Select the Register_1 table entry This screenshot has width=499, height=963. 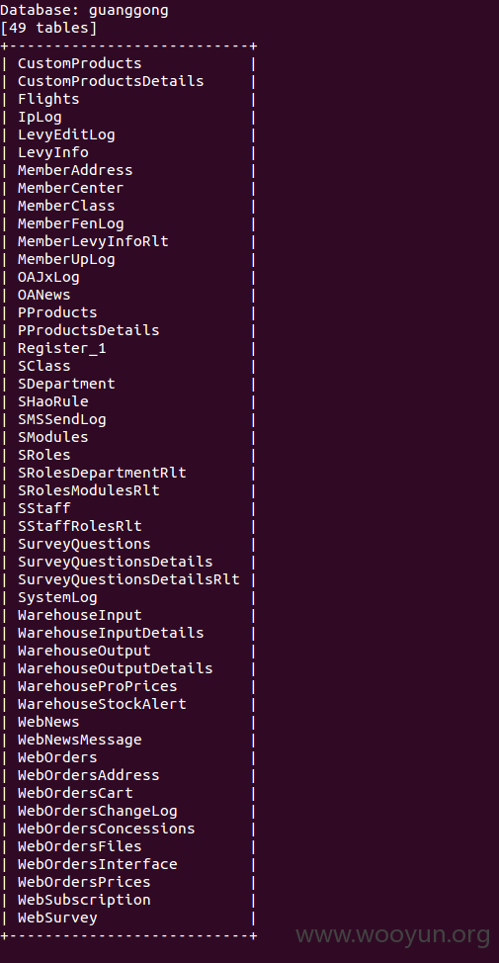pyautogui.click(x=62, y=348)
